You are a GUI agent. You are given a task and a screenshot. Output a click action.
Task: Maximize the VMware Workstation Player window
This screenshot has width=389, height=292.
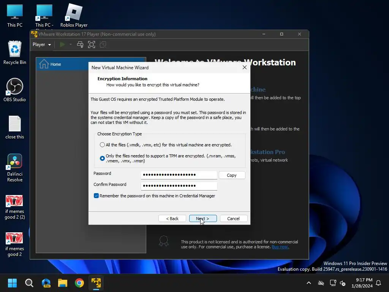pyautogui.click(x=281, y=34)
